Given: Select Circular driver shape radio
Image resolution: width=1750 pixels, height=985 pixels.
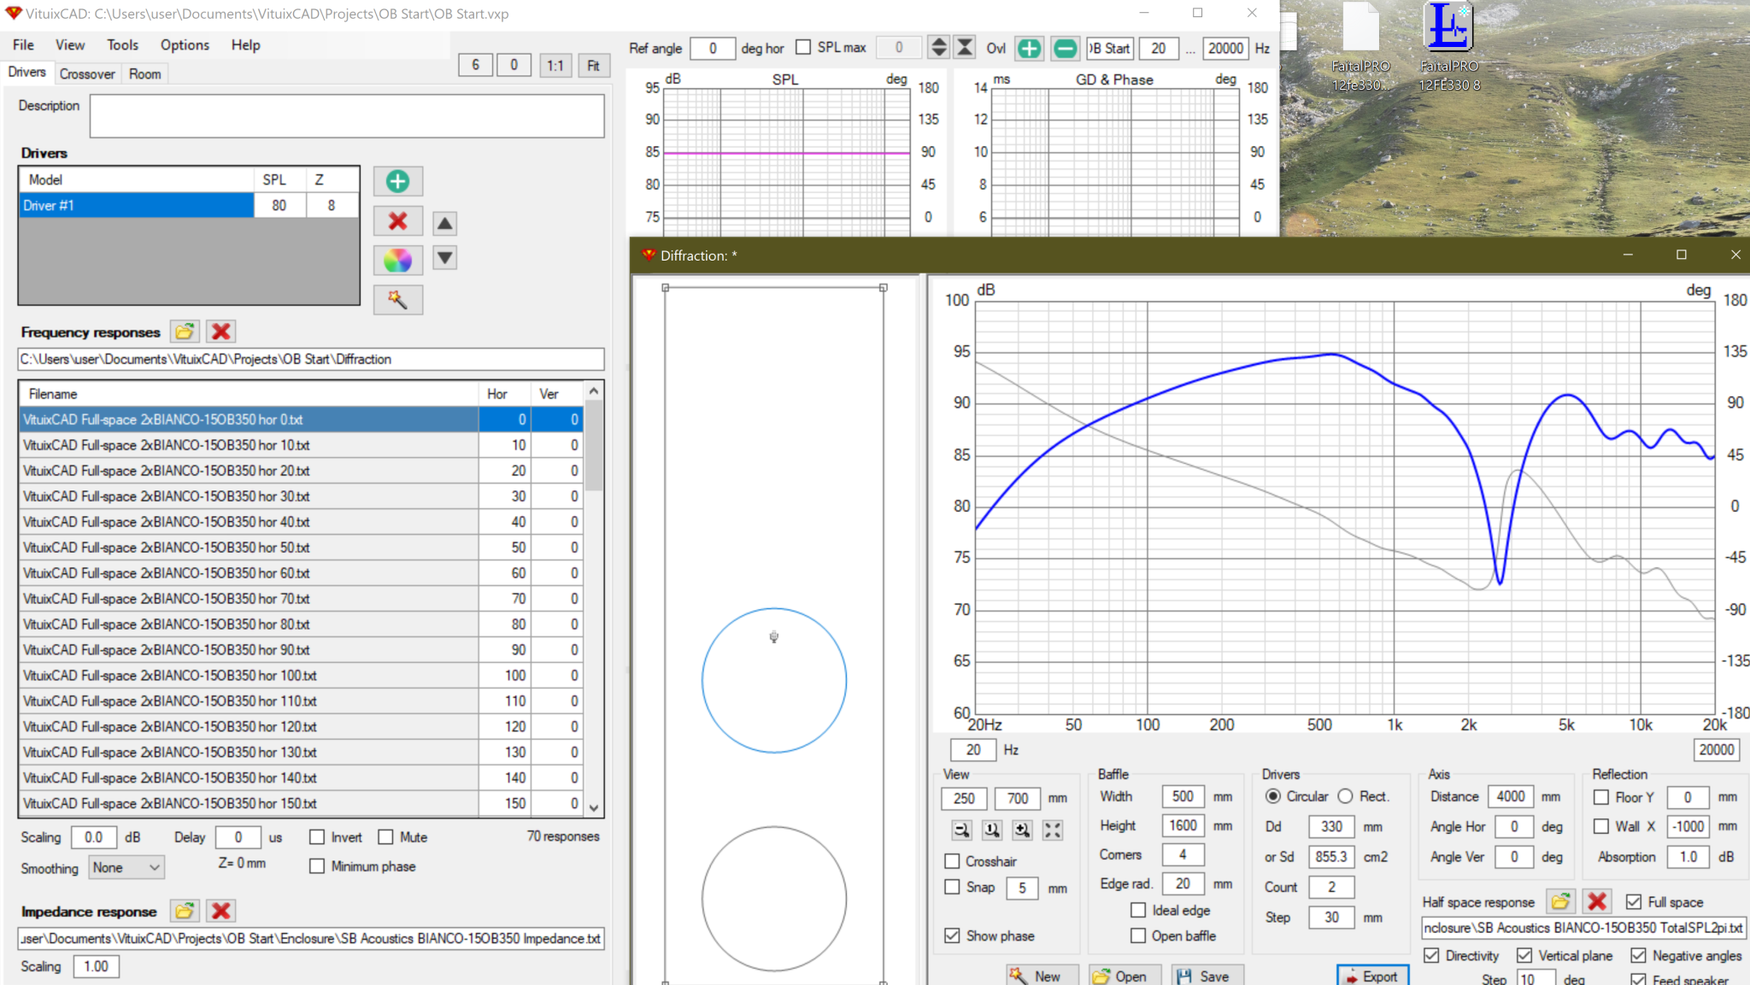Looking at the screenshot, I should coord(1273,796).
